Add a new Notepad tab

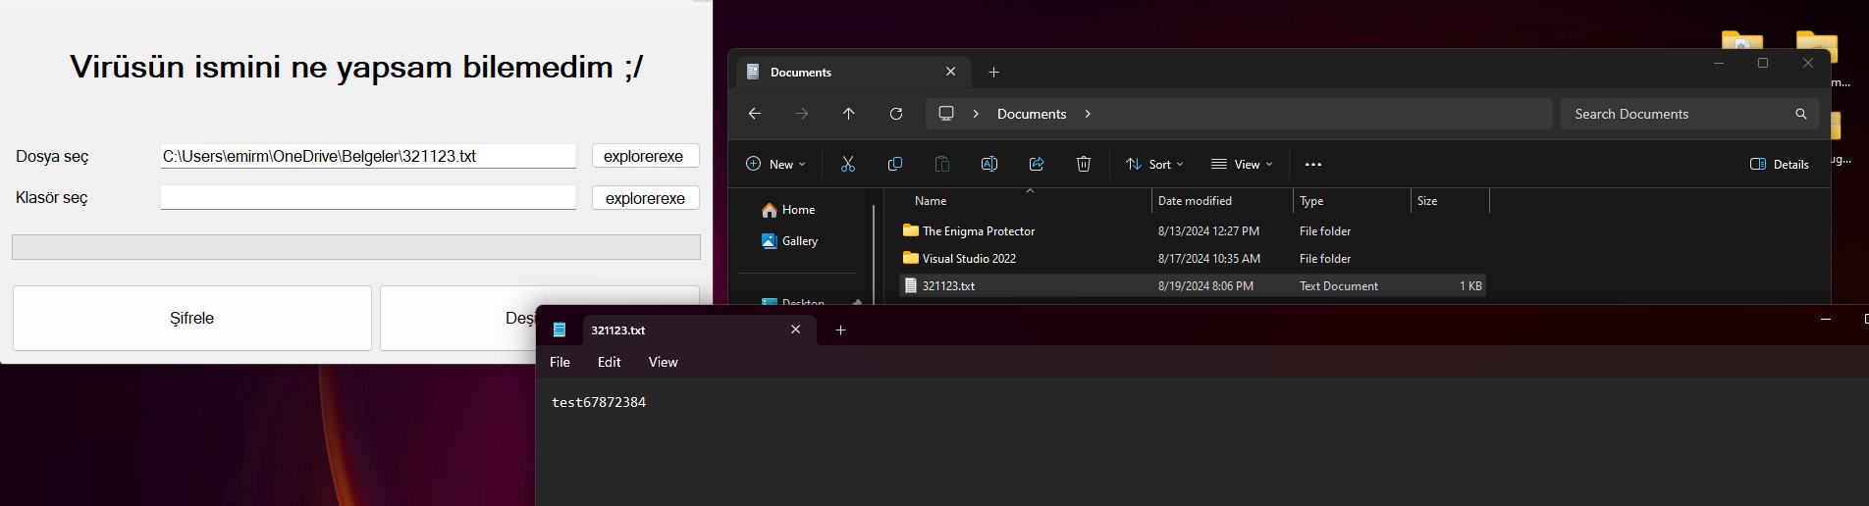(x=840, y=330)
